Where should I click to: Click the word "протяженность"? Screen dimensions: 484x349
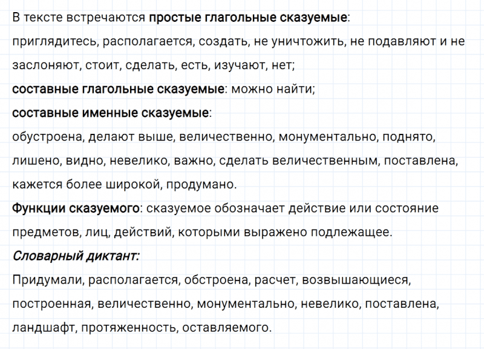127,327
